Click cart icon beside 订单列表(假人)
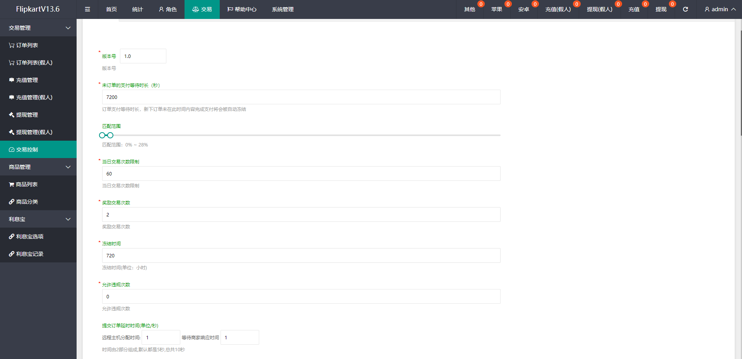This screenshot has height=359, width=742. (12, 63)
